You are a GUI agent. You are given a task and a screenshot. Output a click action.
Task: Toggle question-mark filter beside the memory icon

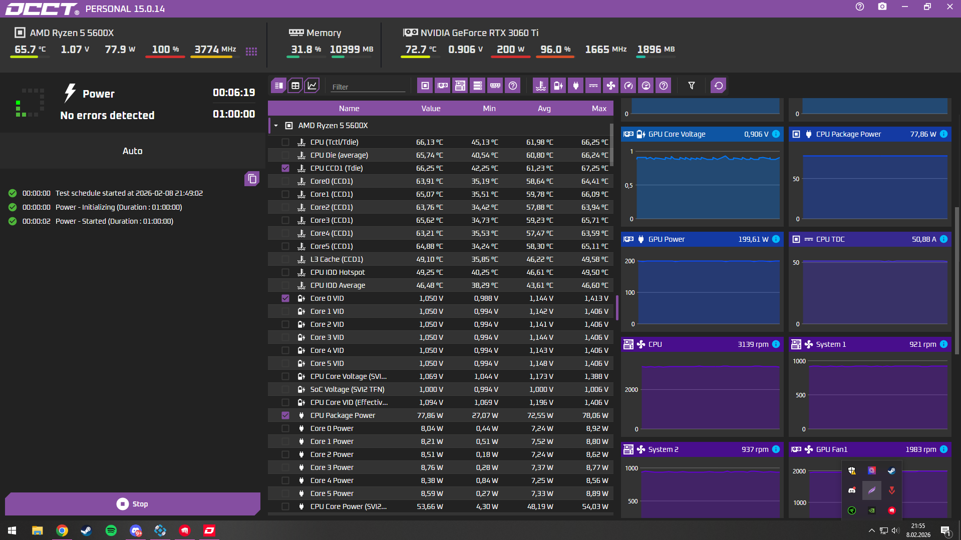[513, 86]
